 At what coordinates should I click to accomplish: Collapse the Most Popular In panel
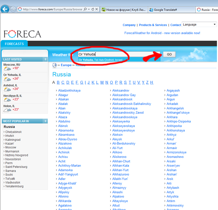coord(45,121)
